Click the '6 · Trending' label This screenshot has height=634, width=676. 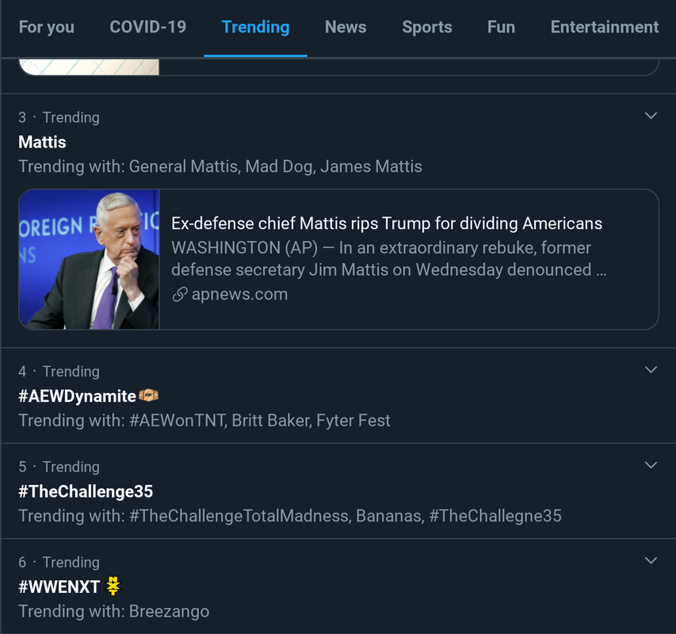point(59,563)
